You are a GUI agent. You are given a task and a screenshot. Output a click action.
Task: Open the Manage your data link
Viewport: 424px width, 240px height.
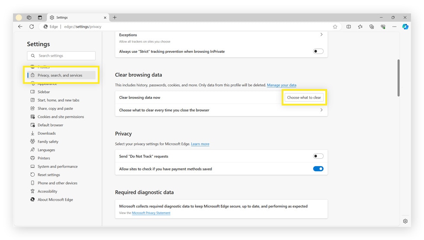click(282, 85)
